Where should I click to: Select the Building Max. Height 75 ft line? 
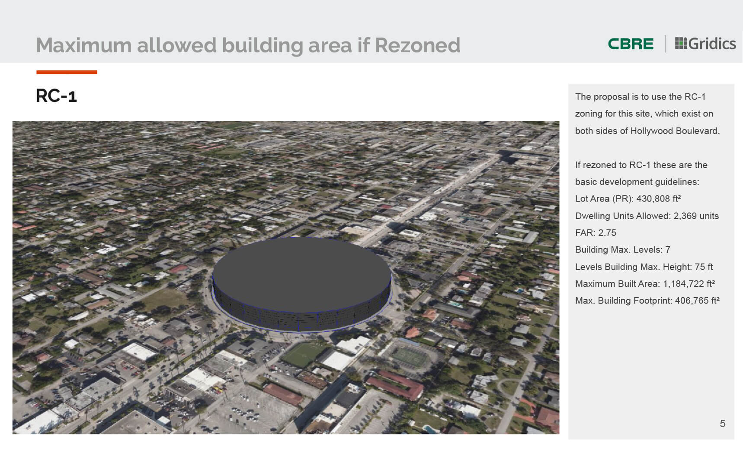click(x=644, y=267)
